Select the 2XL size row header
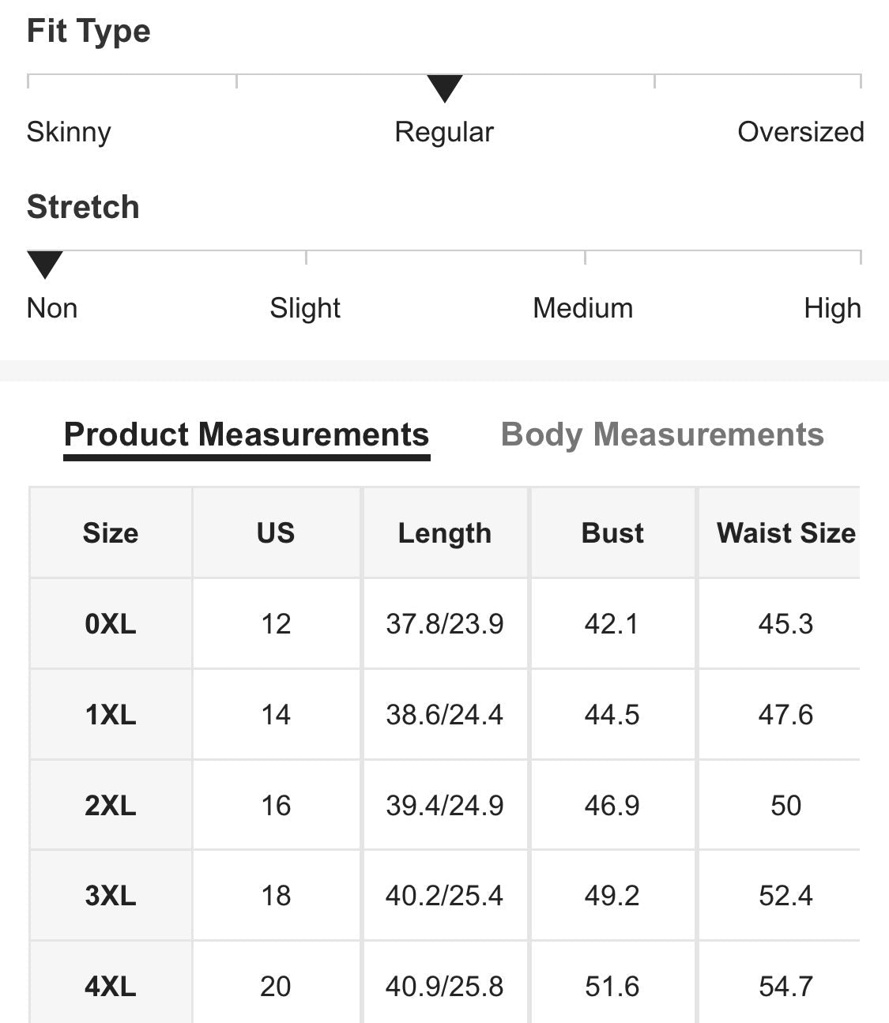 pyautogui.click(x=111, y=806)
